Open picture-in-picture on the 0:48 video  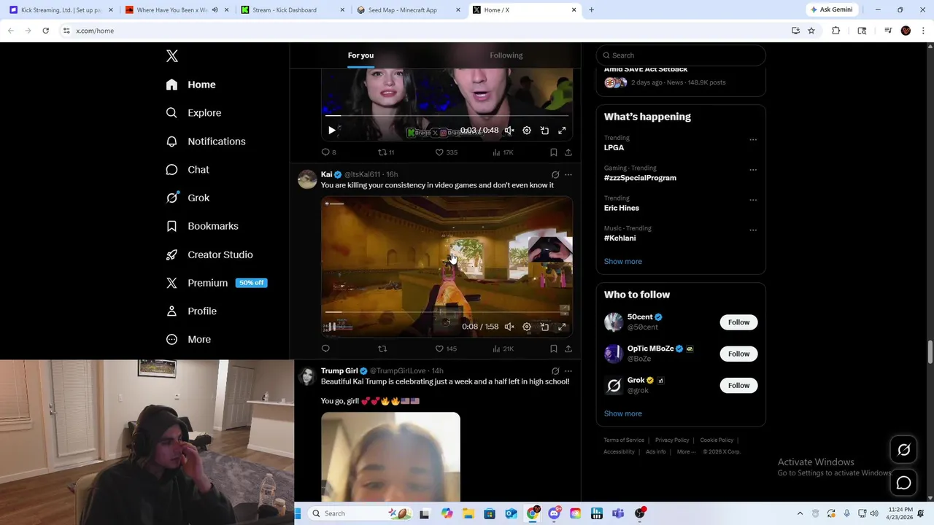[x=544, y=131]
